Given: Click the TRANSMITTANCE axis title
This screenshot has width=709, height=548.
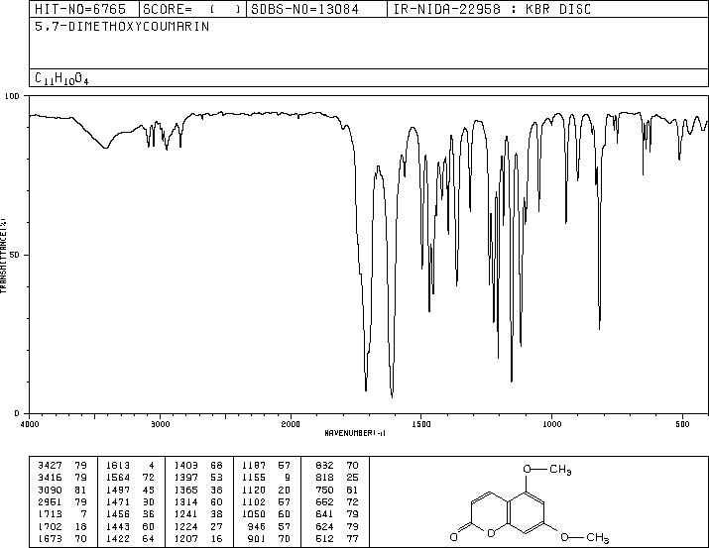Looking at the screenshot, I should point(3,256).
